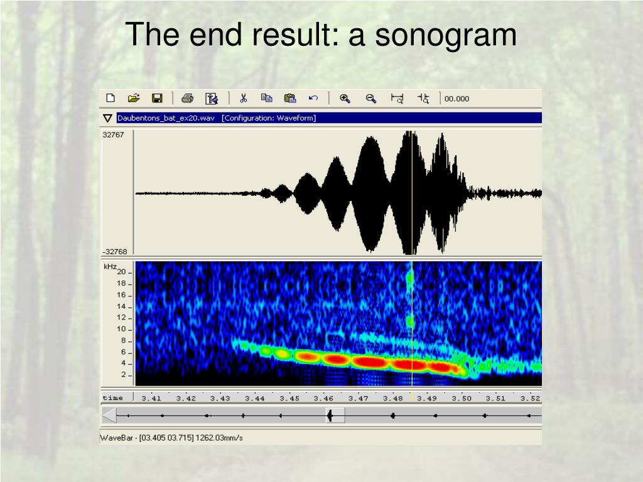The image size is (643, 482).
Task: Click the 3.45 time ruler label
Action: [x=289, y=399]
